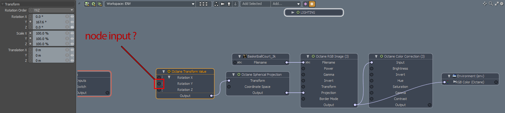Expand the LIGHTING group node
The width and height of the screenshot is (505, 113).
click(293, 12)
